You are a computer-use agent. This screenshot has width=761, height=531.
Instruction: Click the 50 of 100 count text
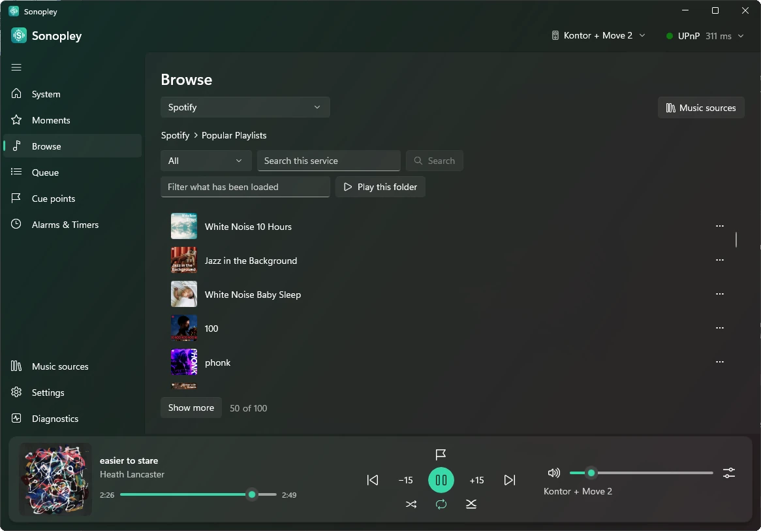click(248, 408)
